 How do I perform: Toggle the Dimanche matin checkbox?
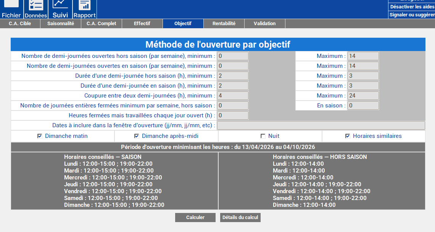click(40, 136)
